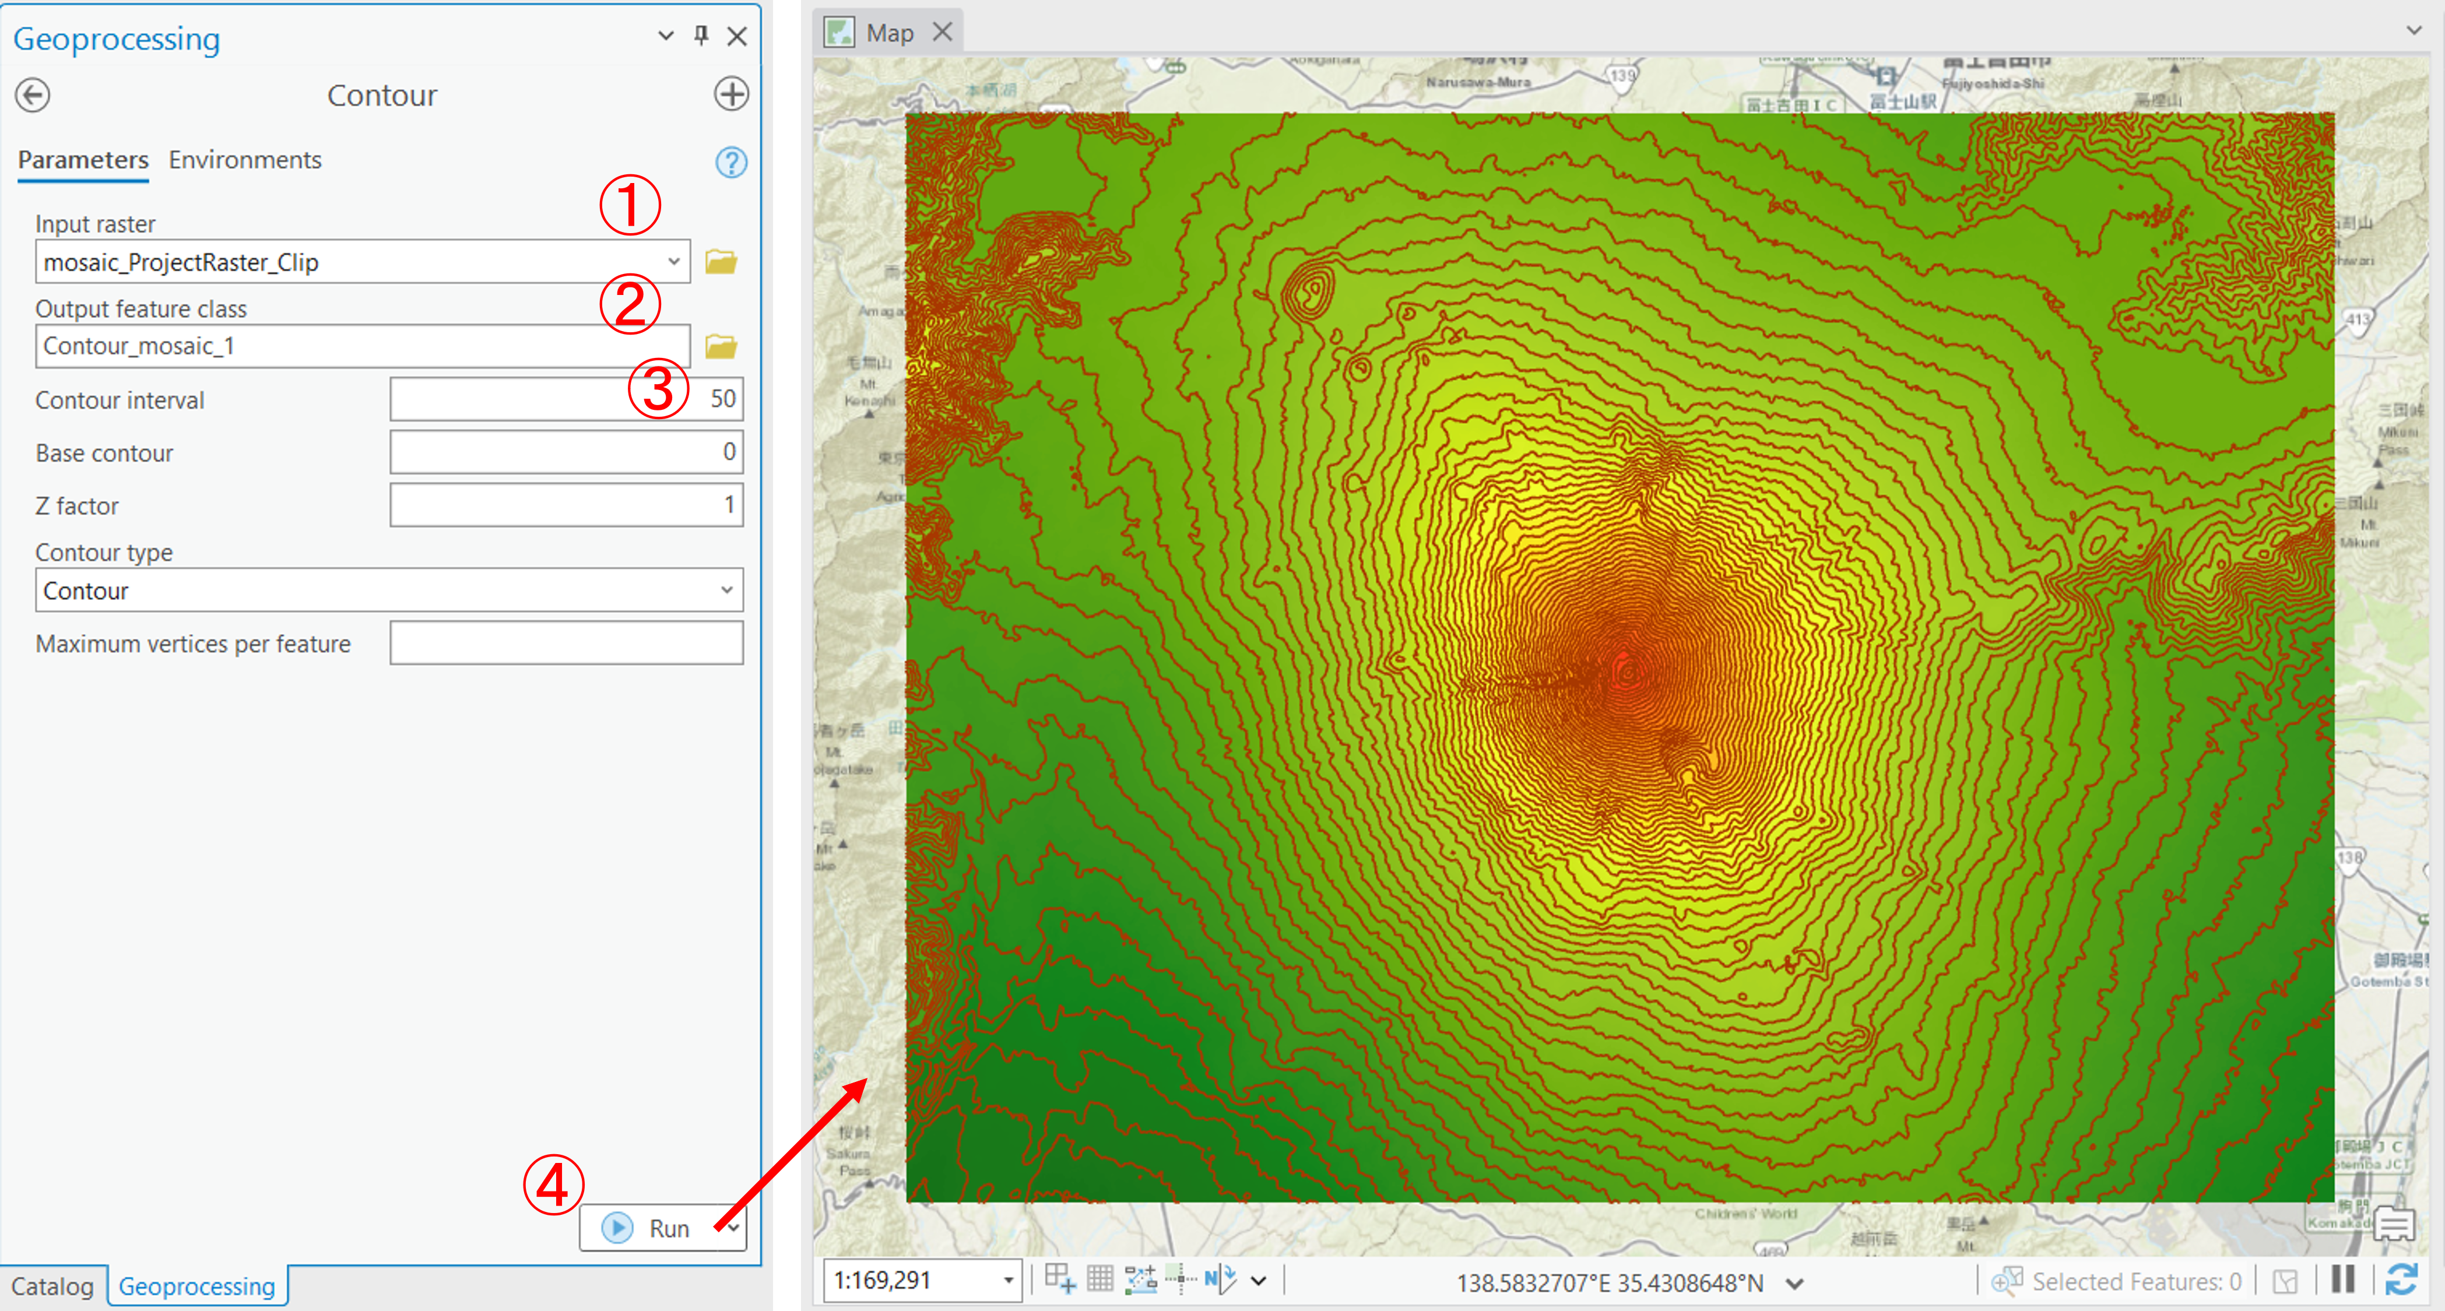Viewport: 2445px width, 1311px height.
Task: Switch to the Environments tab
Action: 245,160
